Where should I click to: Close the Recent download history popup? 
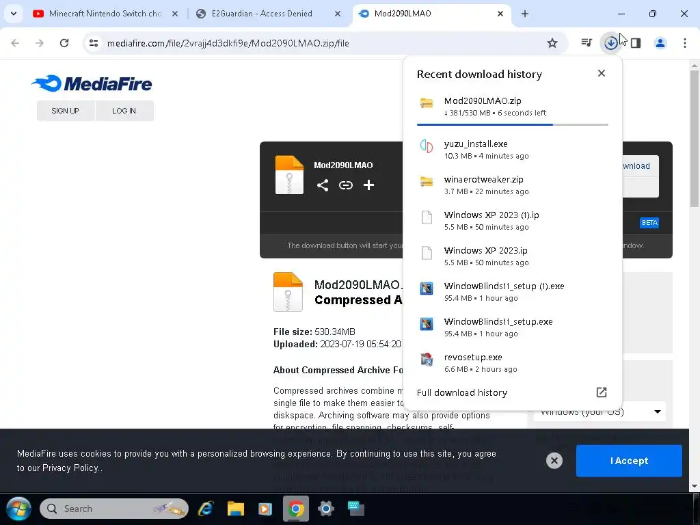602,73
